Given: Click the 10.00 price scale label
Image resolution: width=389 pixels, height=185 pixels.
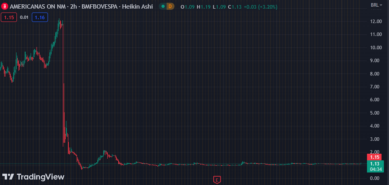Looking at the screenshot, I should click(376, 48).
